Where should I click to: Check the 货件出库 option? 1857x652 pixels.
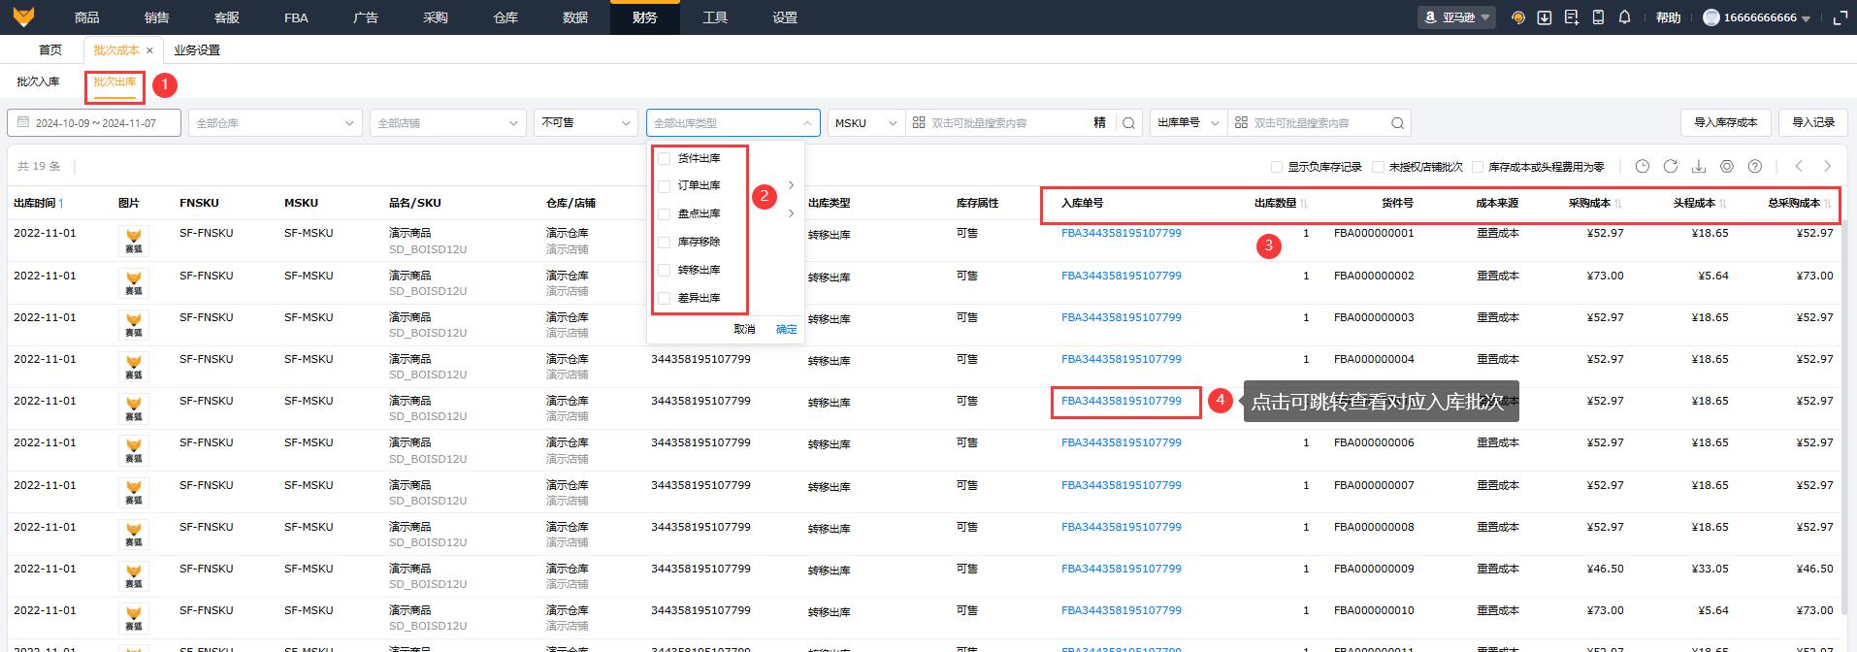click(x=665, y=158)
